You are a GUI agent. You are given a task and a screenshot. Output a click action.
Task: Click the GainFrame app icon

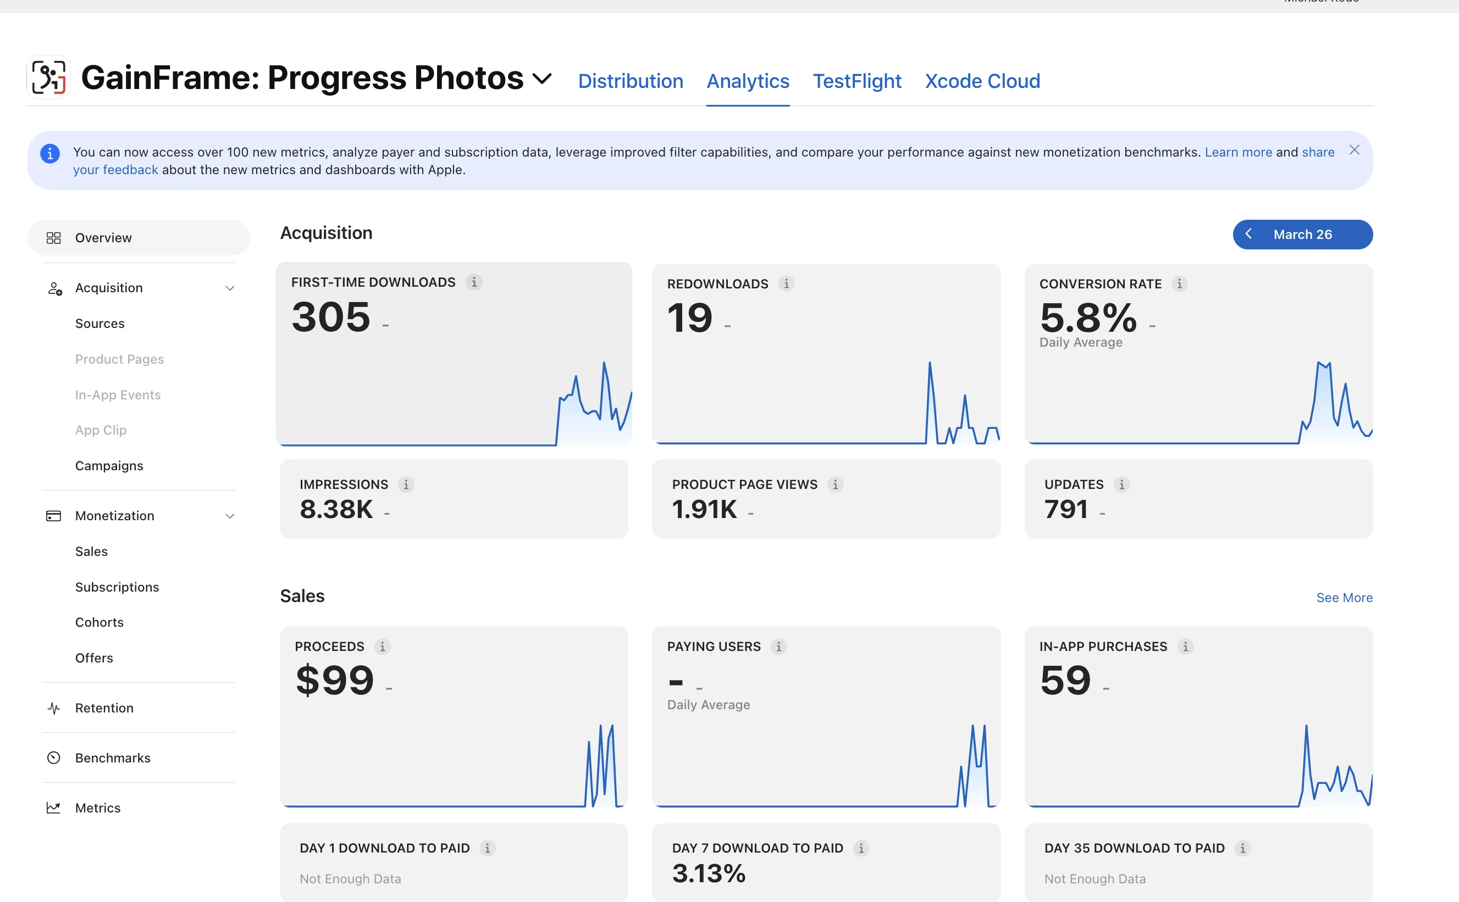[x=48, y=77]
